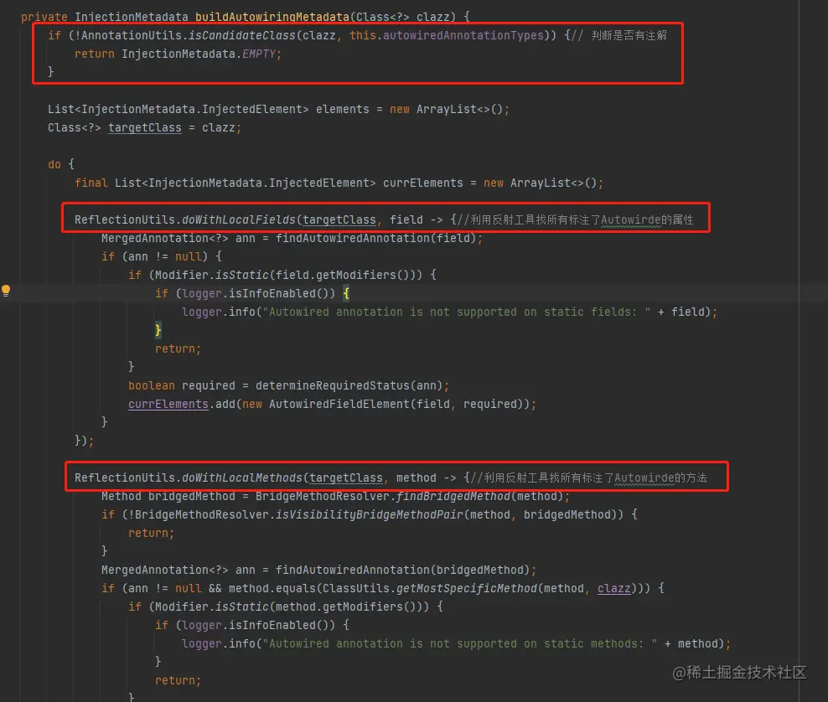828x702 pixels.
Task: Click the EMPTY constant after InjectionMetadata
Action: [x=259, y=54]
